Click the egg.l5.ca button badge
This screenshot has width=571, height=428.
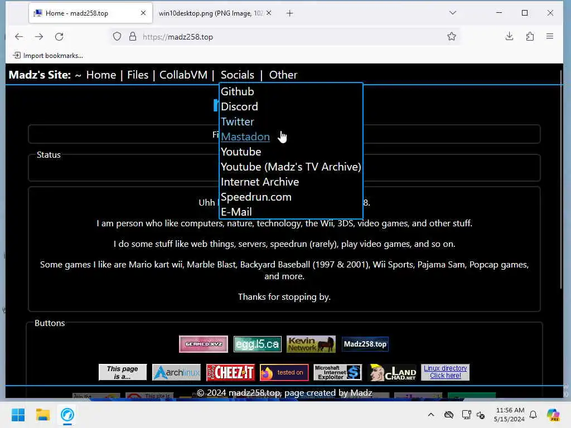point(258,344)
